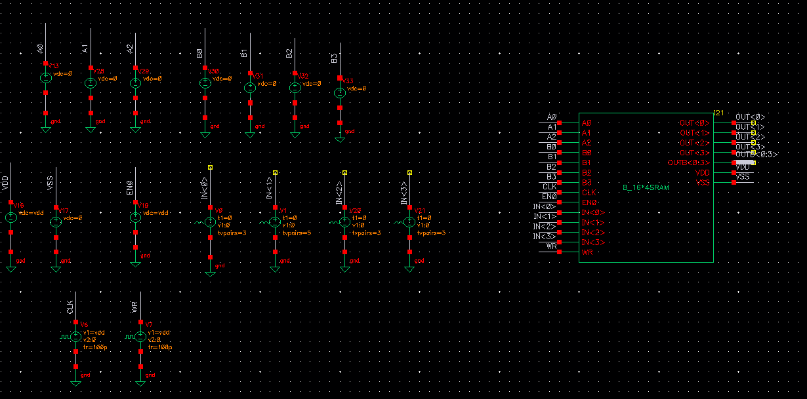Image resolution: width=807 pixels, height=399 pixels.
Task: Select the vertical A0 net label above V13
Action: coord(40,49)
